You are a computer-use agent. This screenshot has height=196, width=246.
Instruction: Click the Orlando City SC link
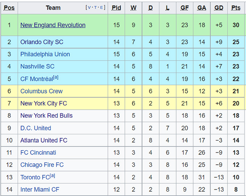42,42
